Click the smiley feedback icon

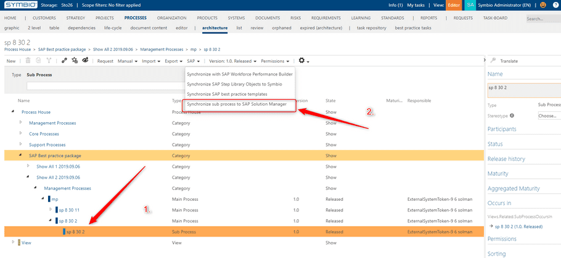[x=543, y=5]
